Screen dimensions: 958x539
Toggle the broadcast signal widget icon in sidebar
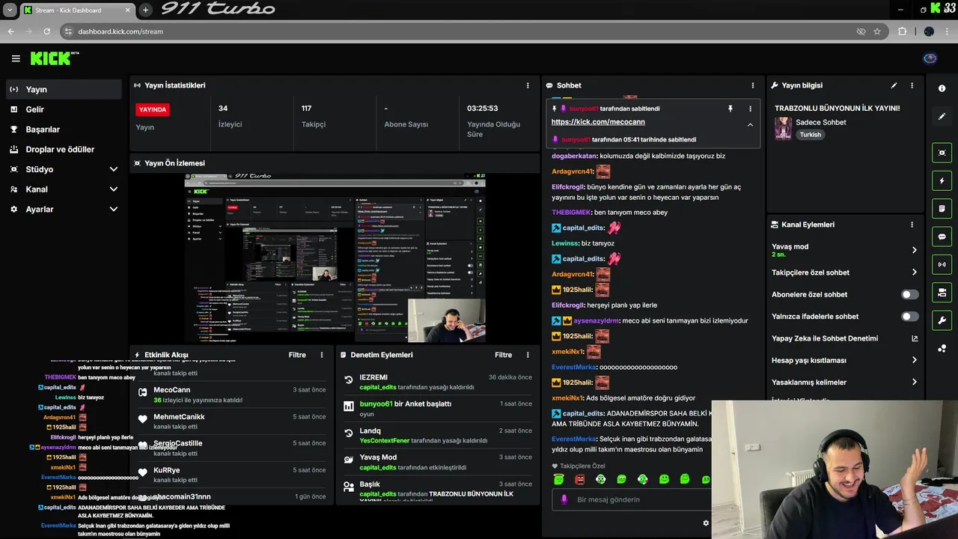click(942, 264)
